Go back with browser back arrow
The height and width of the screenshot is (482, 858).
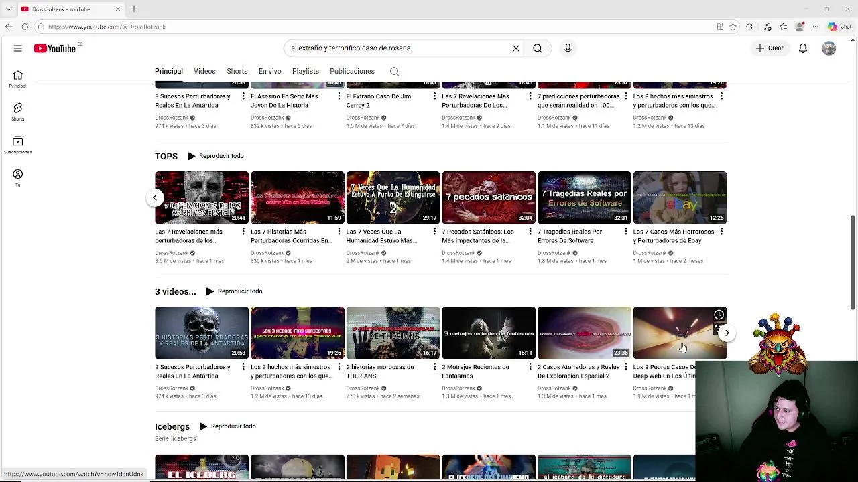[9, 27]
